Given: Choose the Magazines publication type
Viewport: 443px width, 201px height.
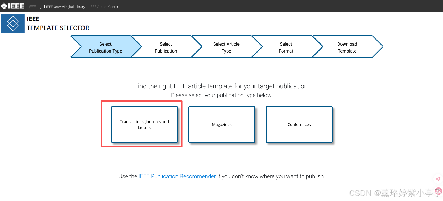Looking at the screenshot, I should tap(222, 124).
